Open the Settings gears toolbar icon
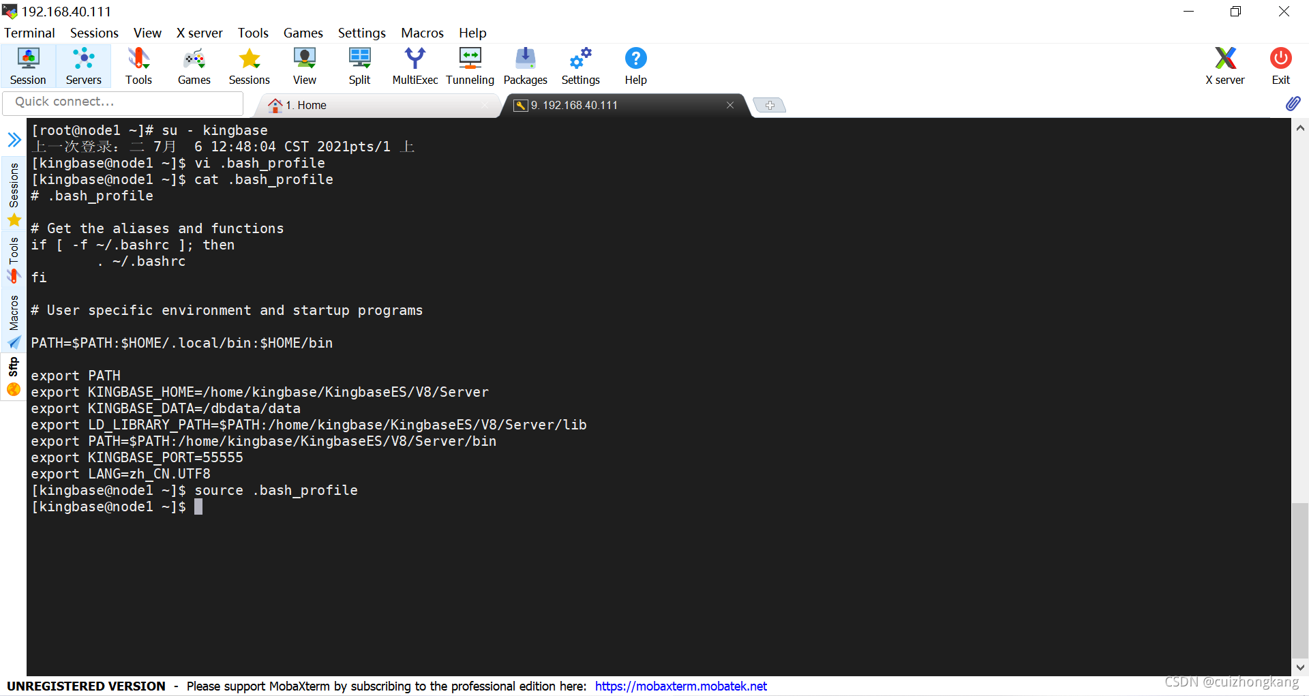Viewport: 1309px width, 696px height. coord(580,66)
